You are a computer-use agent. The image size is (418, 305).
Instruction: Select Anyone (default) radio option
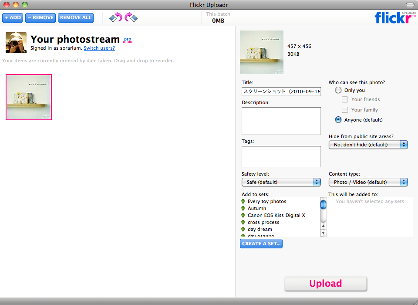338,120
